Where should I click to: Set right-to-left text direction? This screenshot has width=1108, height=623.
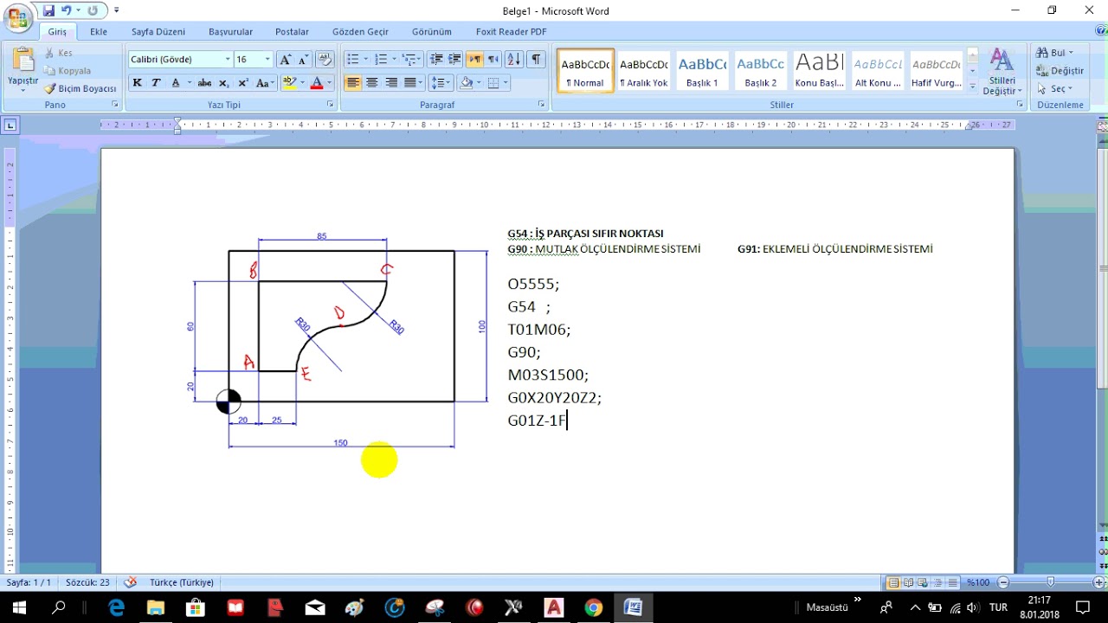pyautogui.click(x=493, y=60)
